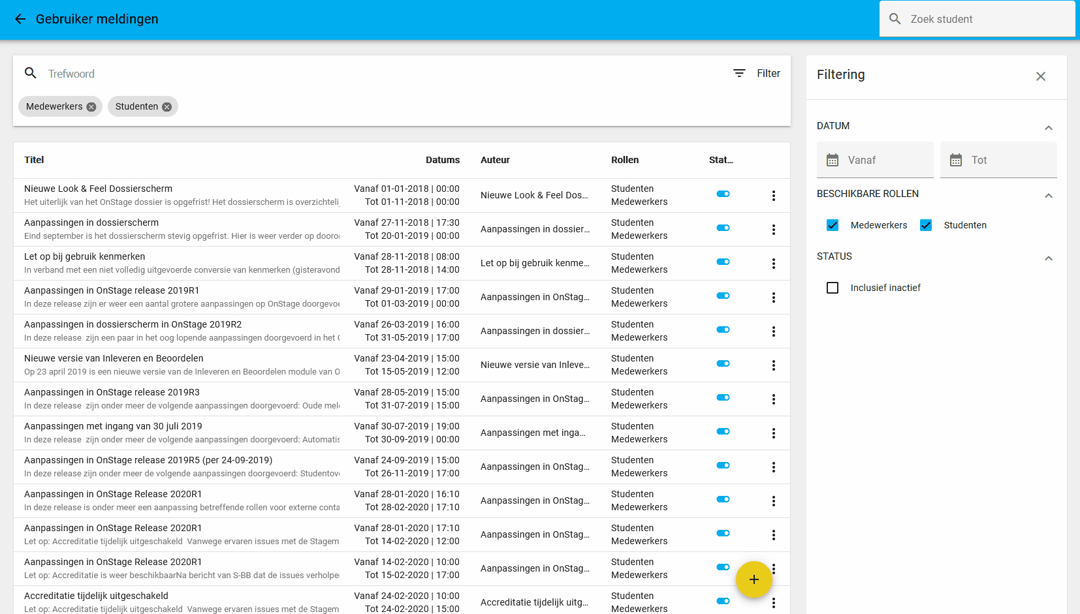Add a new melding with plus button
The width and height of the screenshot is (1080, 614).
pyautogui.click(x=754, y=579)
